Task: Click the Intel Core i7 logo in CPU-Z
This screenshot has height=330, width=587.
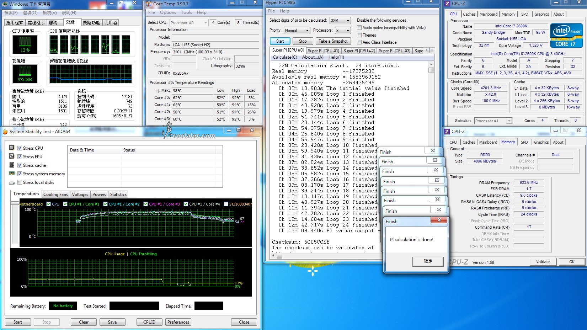Action: 566,36
